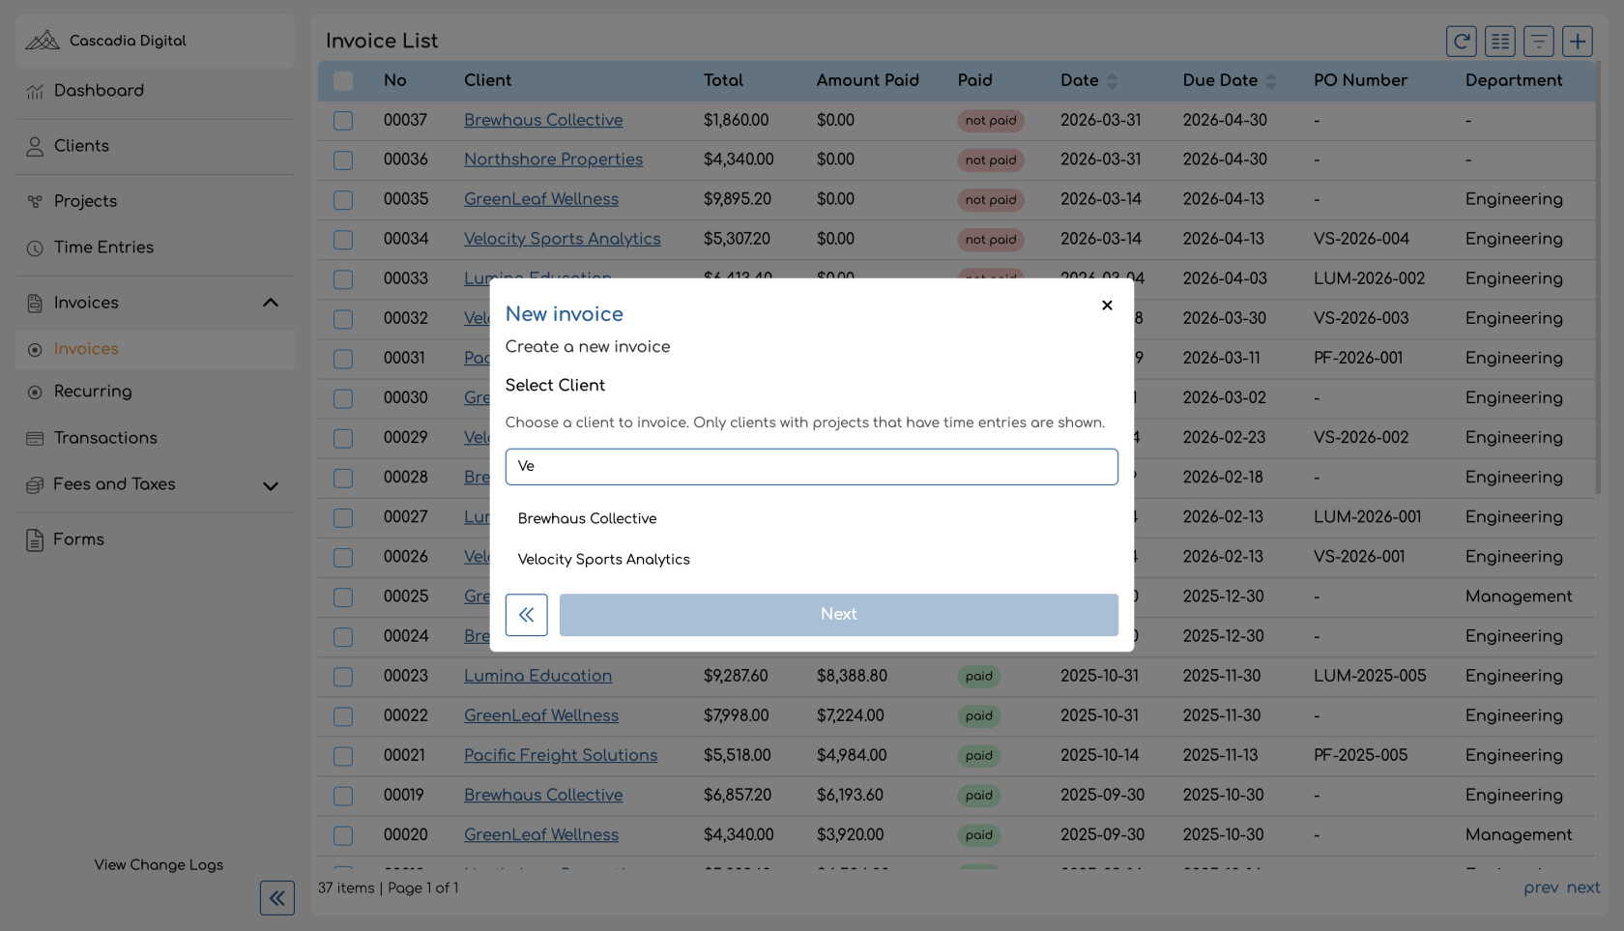Viewport: 1624px width, 931px height.
Task: Check the box for invoice 00020
Action: [343, 835]
